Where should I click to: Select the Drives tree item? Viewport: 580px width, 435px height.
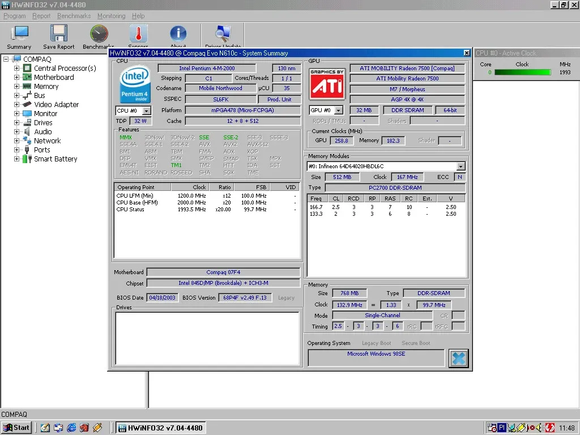pos(43,122)
